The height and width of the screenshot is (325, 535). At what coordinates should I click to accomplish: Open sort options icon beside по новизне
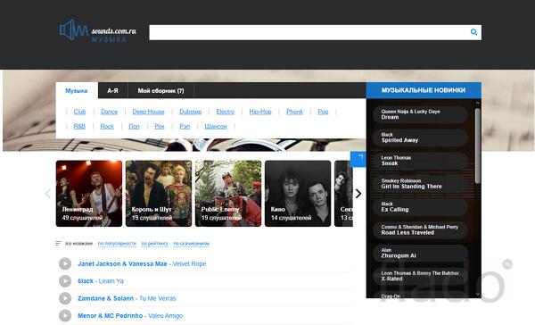[58, 244]
